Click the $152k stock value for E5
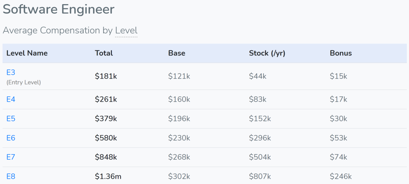Viewport: 409px width, 184px height. pos(260,119)
